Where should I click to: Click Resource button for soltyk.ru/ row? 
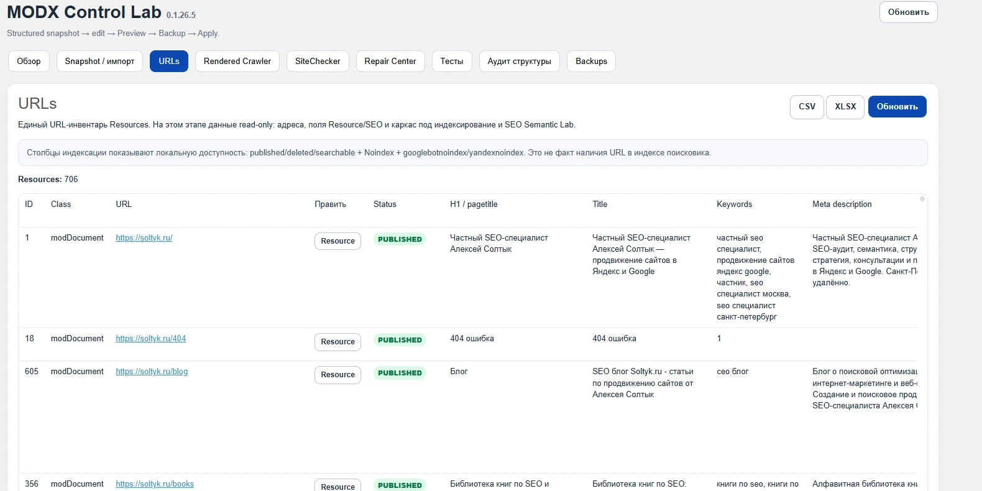[x=337, y=241]
